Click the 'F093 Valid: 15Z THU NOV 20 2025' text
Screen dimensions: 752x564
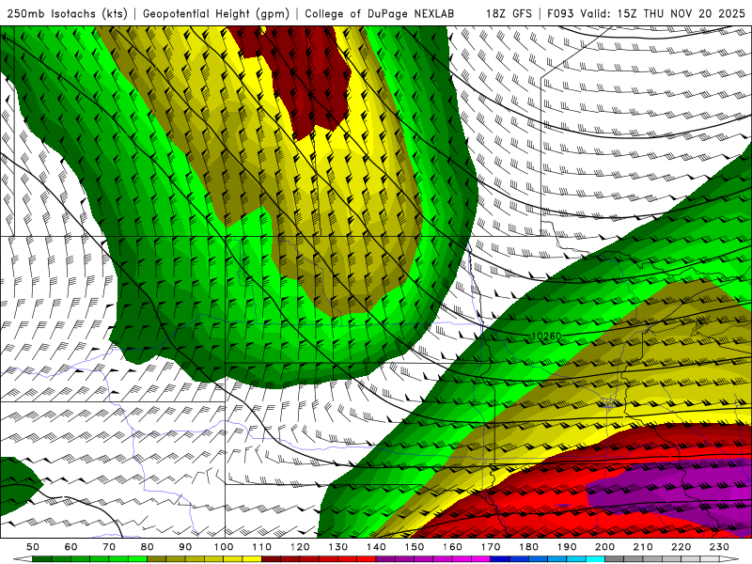click(x=646, y=14)
